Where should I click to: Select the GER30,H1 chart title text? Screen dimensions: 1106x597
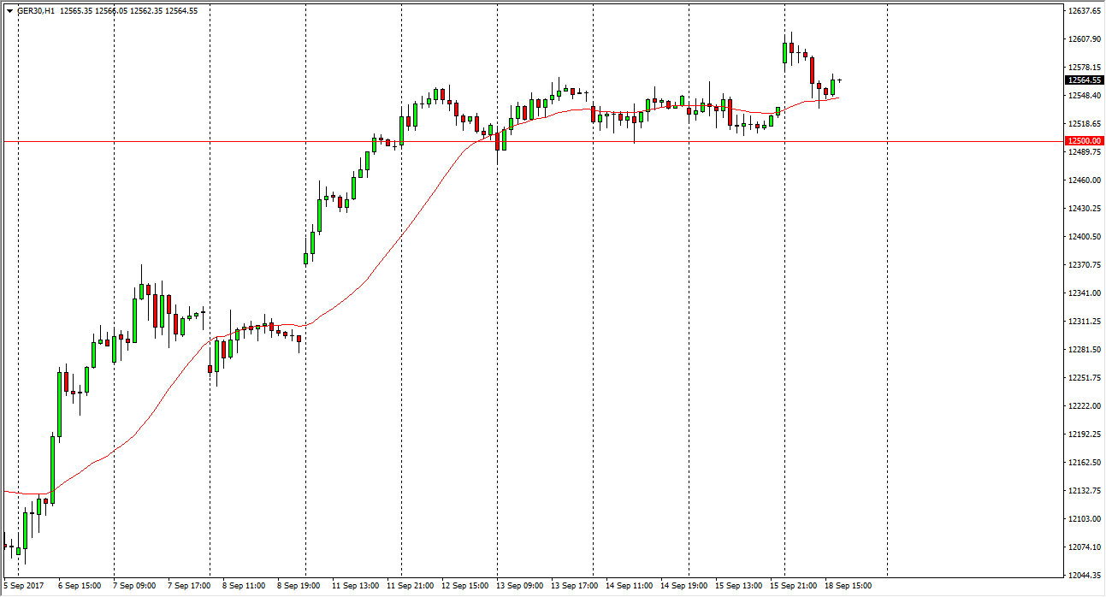[x=35, y=11]
